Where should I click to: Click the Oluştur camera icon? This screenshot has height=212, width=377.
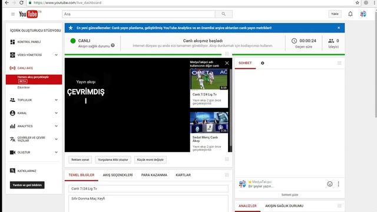(12, 153)
